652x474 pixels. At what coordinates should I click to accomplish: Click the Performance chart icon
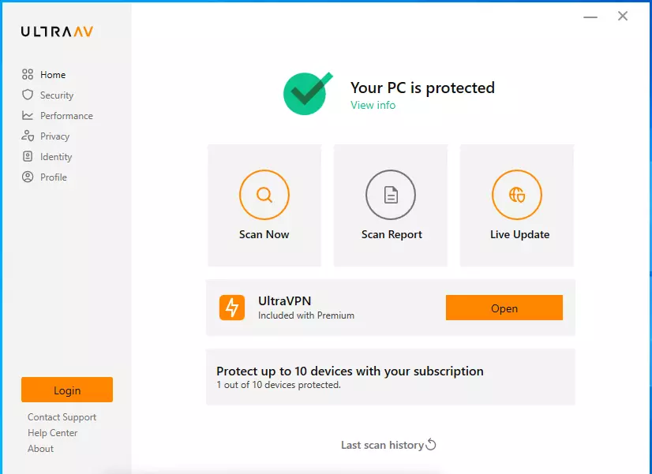(x=28, y=115)
